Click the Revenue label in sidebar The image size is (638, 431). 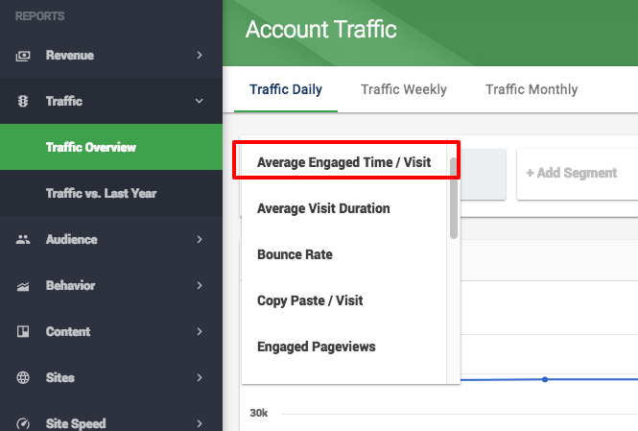(x=70, y=55)
